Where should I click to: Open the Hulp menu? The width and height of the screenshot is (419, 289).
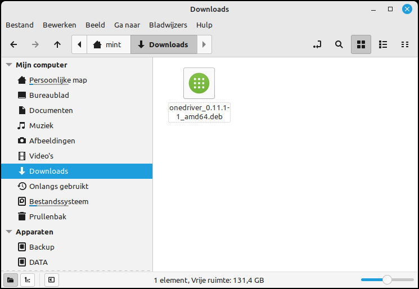[204, 25]
